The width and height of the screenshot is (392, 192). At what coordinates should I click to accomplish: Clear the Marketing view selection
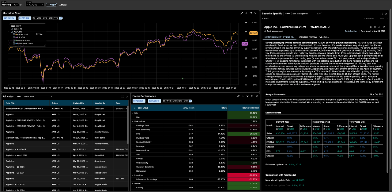click(x=15, y=5)
